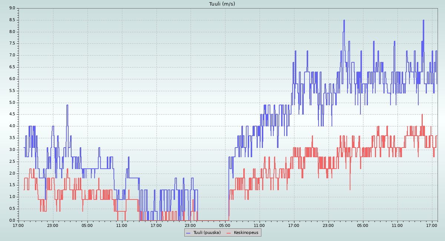The width and height of the screenshot is (445, 241).
Task: Select the 5.0 y-axis tick label
Action: (x=11, y=103)
